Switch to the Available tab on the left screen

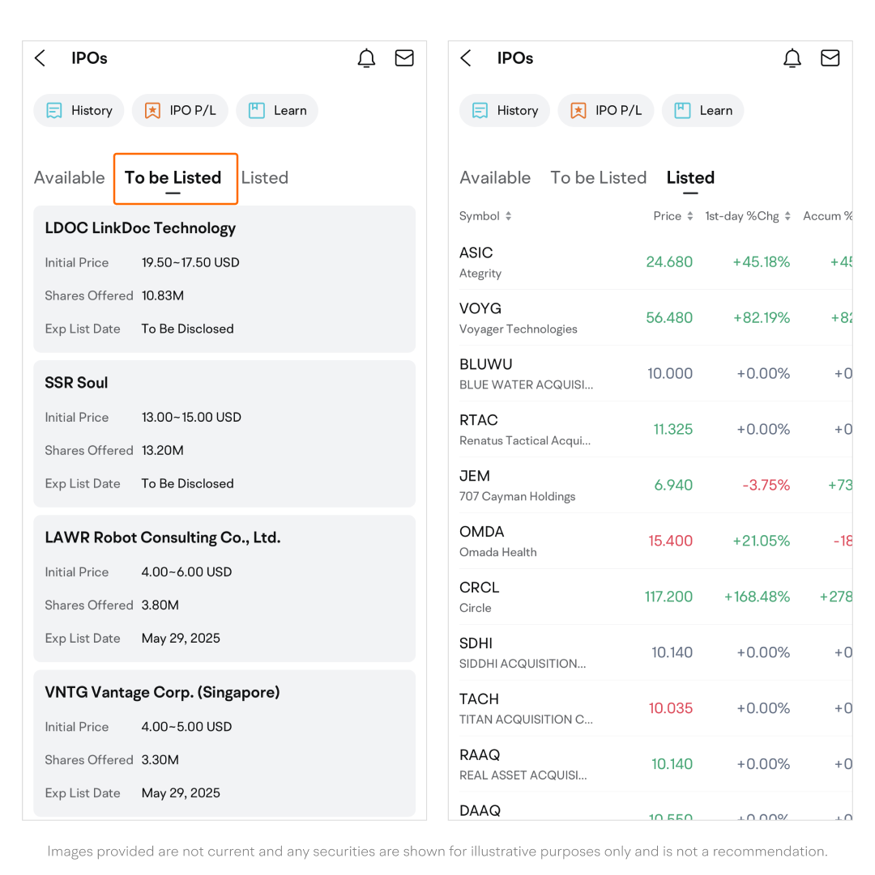[x=70, y=178]
